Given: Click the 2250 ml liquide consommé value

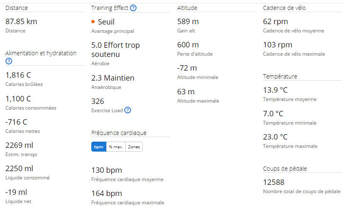Looking at the screenshot, I should pos(20,169).
